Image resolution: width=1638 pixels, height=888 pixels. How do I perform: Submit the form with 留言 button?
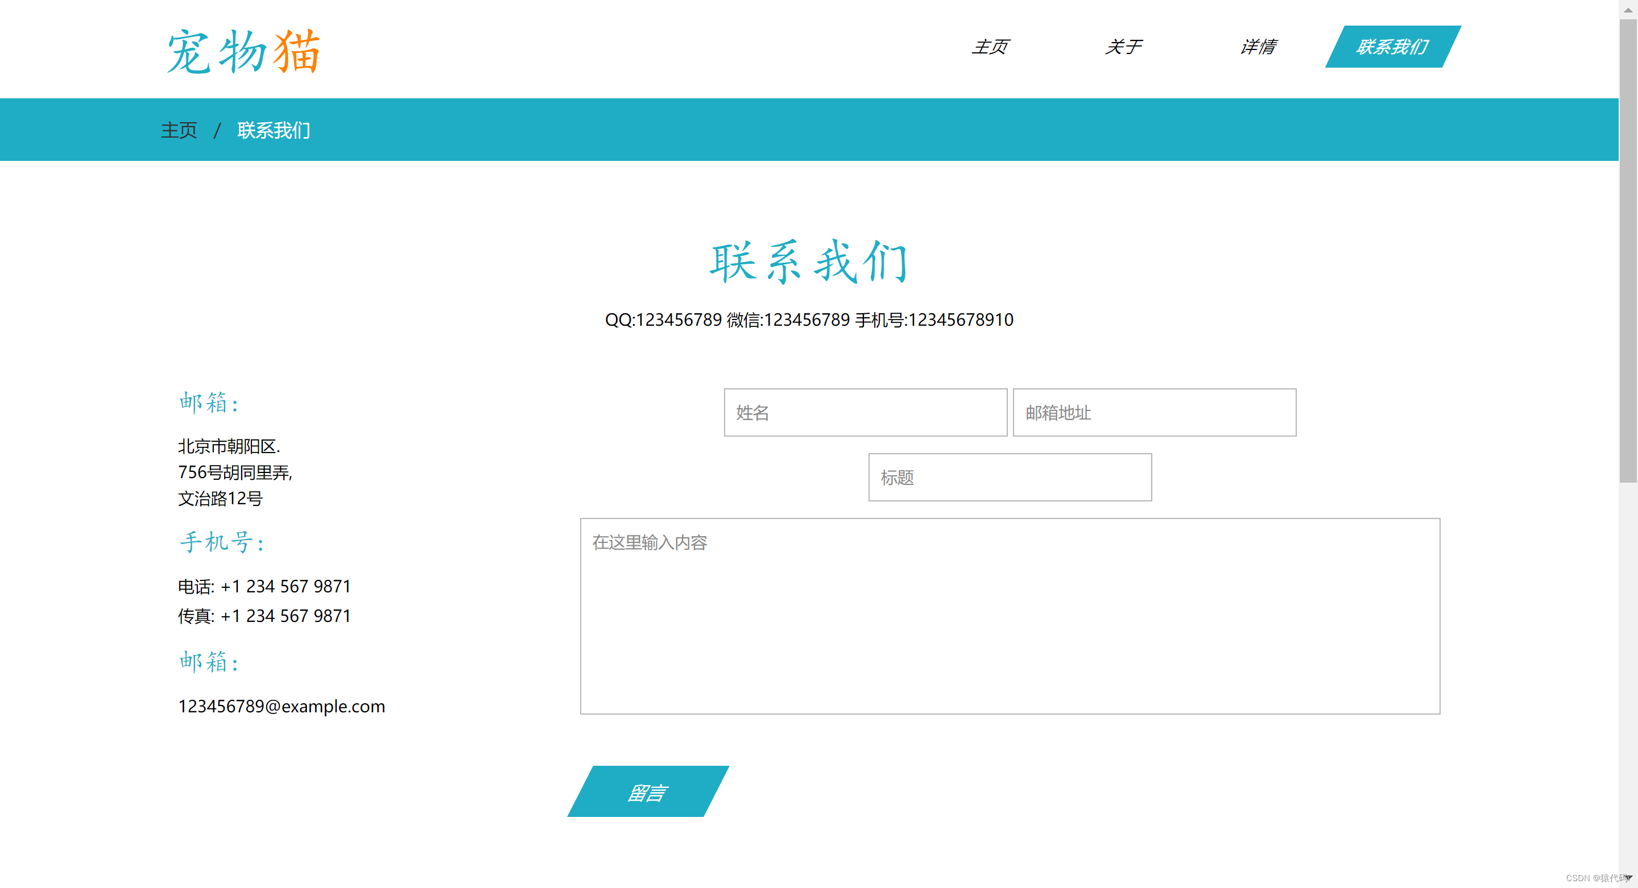pos(647,791)
